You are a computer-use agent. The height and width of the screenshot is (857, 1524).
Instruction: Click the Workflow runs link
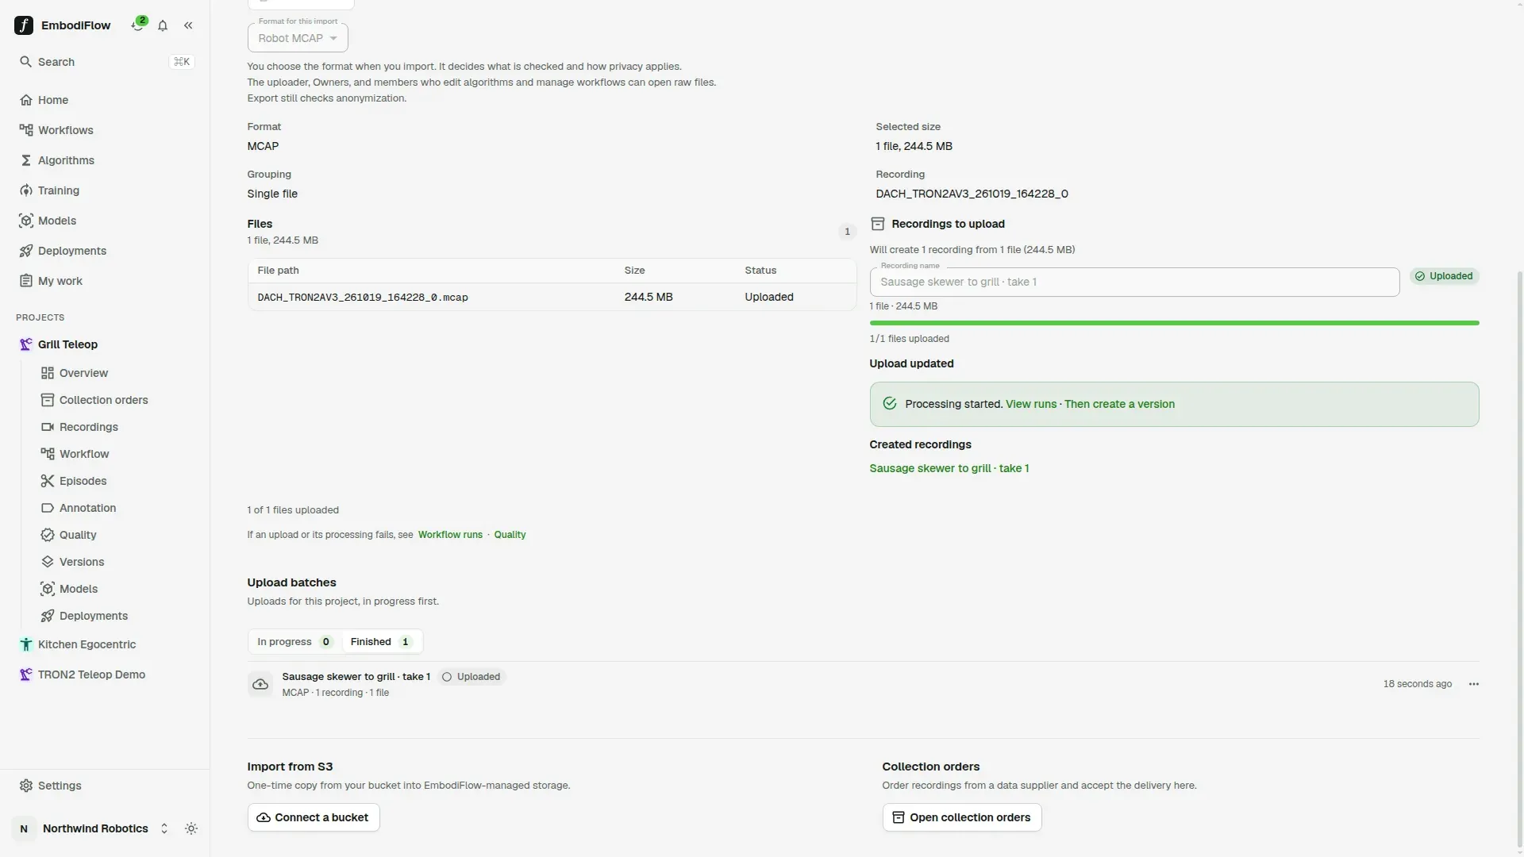coord(450,535)
